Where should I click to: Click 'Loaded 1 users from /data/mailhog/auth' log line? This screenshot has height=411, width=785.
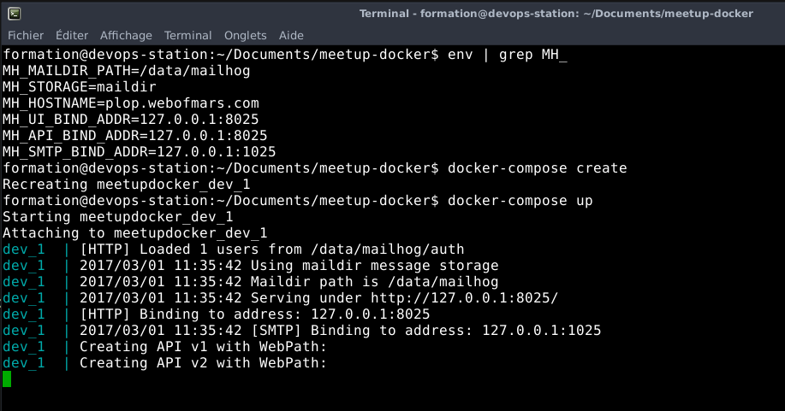pyautogui.click(x=272, y=249)
